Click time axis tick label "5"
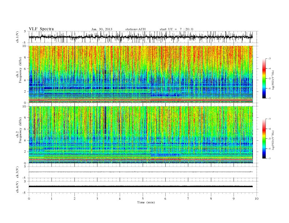 (x=143, y=199)
